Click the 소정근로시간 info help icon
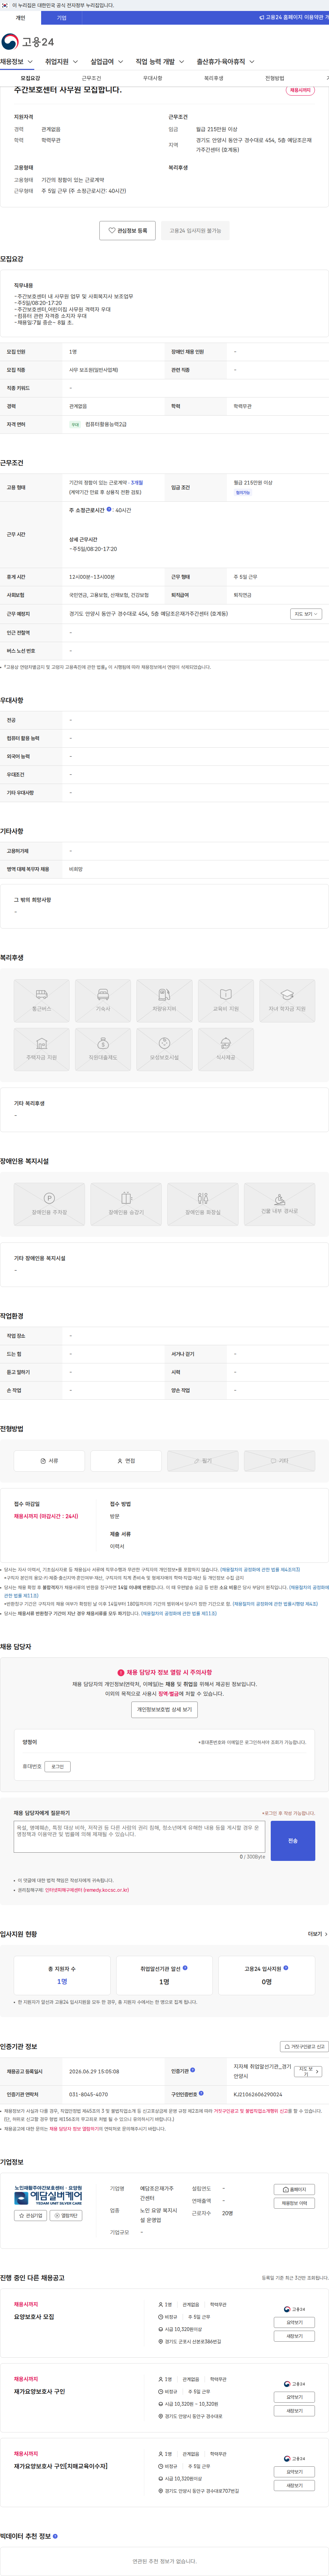 [x=109, y=509]
